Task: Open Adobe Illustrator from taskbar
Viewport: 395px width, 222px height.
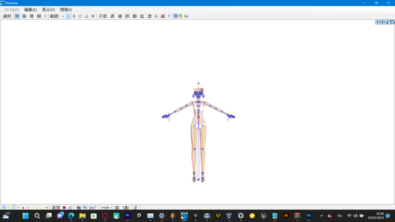Action: 286,216
